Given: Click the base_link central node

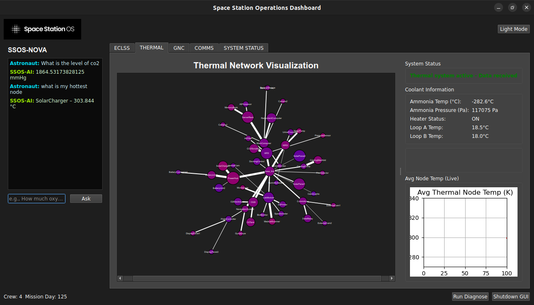Looking at the screenshot, I should coord(269,171).
